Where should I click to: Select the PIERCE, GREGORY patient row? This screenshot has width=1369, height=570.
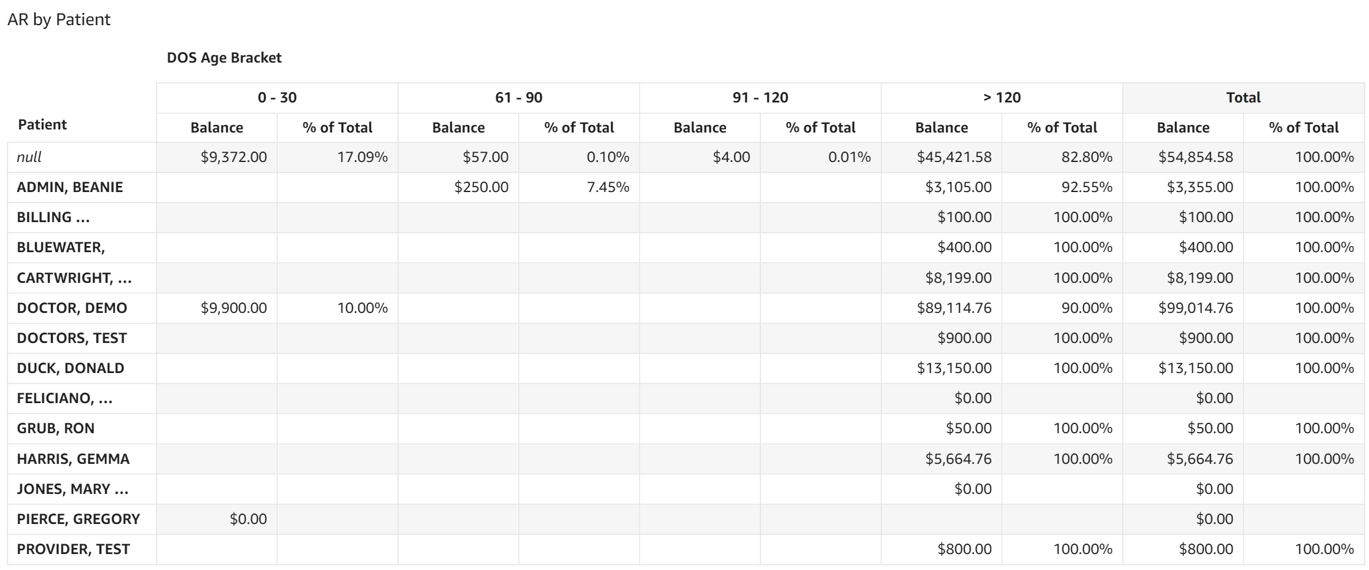tap(79, 519)
